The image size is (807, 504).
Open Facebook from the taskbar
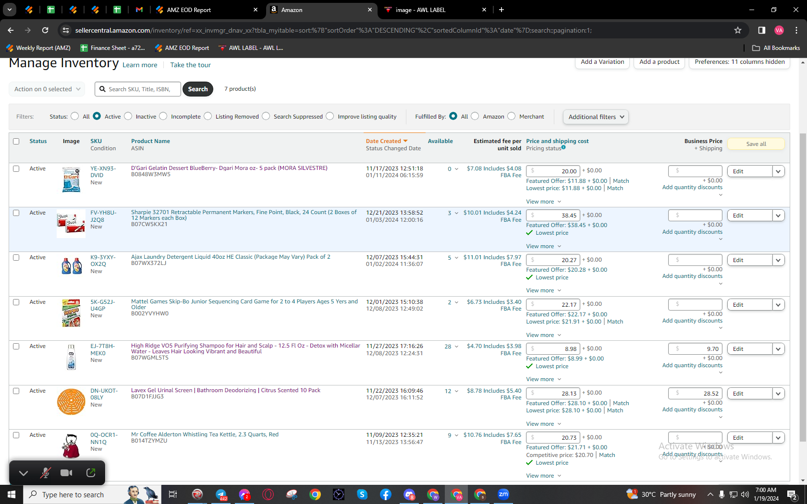386,494
